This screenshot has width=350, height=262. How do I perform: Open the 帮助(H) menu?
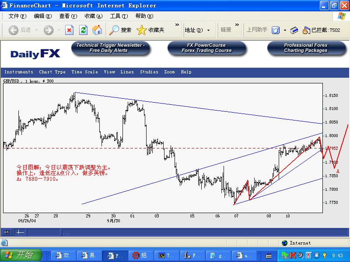click(144, 16)
